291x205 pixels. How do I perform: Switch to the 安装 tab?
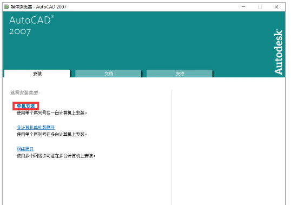pyautogui.click(x=37, y=74)
